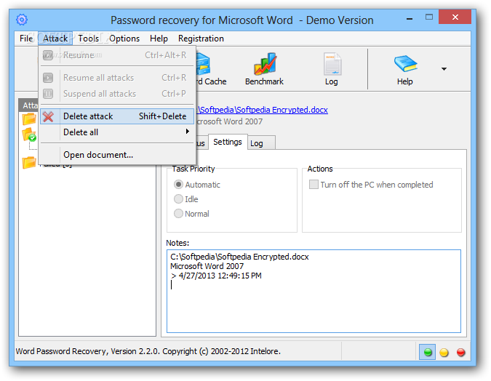Screen dimensions: 491x381
Task: Open the Registration menu
Action: 201,39
